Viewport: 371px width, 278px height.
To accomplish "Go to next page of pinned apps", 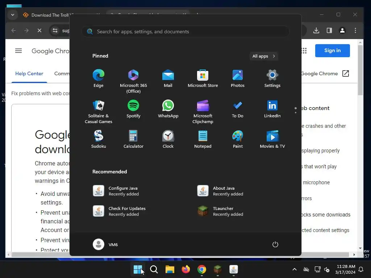I will pos(296,113).
